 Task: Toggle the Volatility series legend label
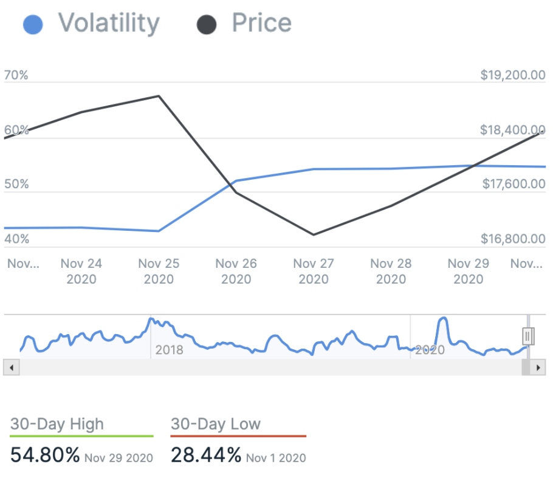click(x=108, y=24)
